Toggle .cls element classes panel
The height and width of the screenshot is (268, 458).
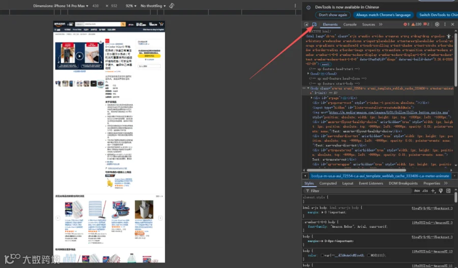(x=425, y=191)
